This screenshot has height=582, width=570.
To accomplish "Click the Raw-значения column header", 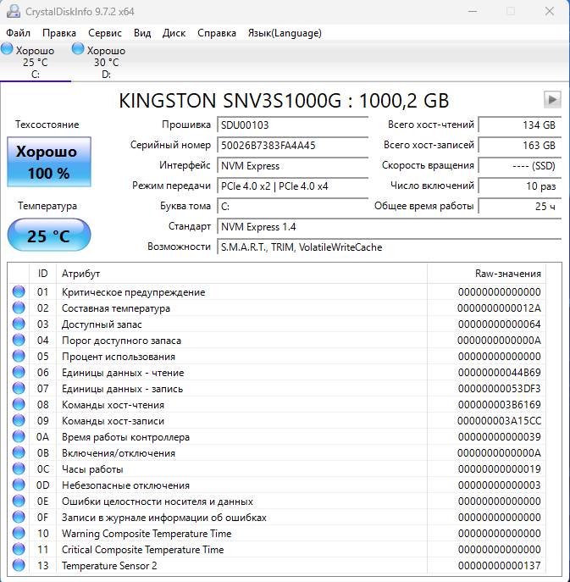I will [x=508, y=274].
